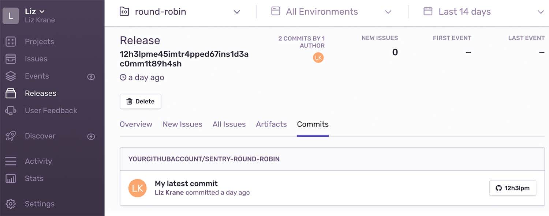Click lightning badge next to Discover
This screenshot has height=216, width=549.
(91, 136)
